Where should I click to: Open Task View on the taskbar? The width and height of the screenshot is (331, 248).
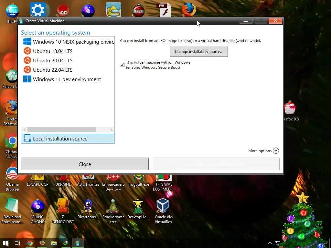point(17,243)
